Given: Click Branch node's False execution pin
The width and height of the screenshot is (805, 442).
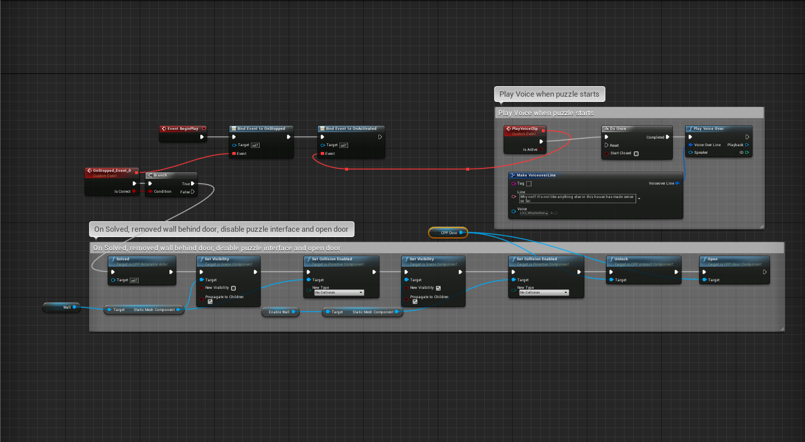Looking at the screenshot, I should [193, 192].
